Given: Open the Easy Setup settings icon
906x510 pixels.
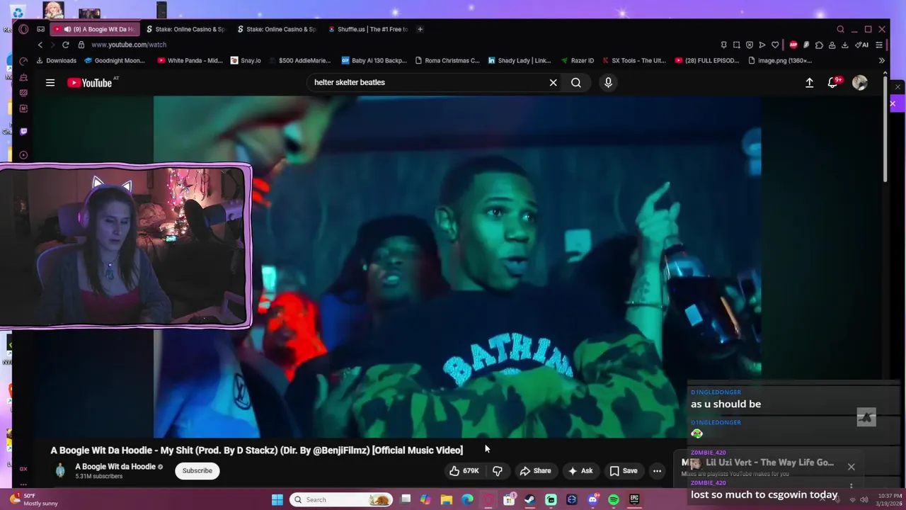Looking at the screenshot, I should point(879,45).
